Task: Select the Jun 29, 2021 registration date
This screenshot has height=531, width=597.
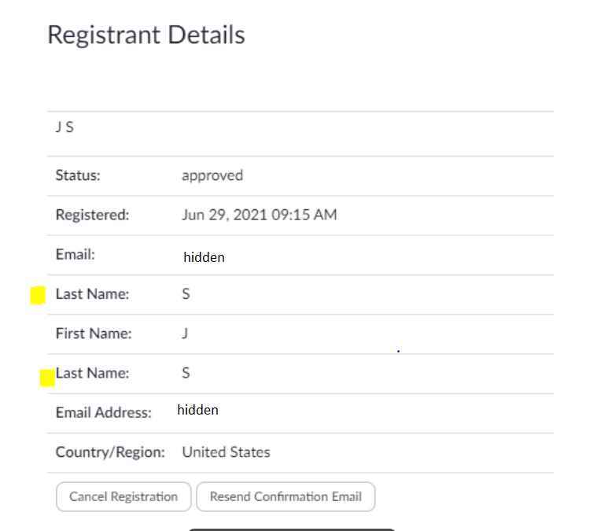Action: point(260,215)
